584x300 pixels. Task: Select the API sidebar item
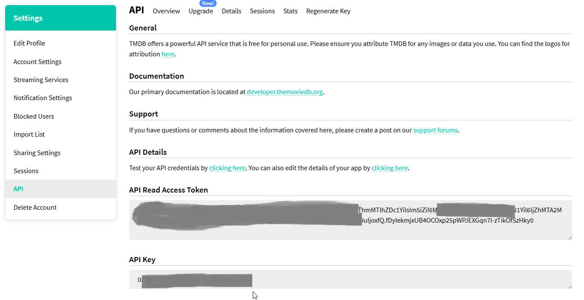pos(60,189)
